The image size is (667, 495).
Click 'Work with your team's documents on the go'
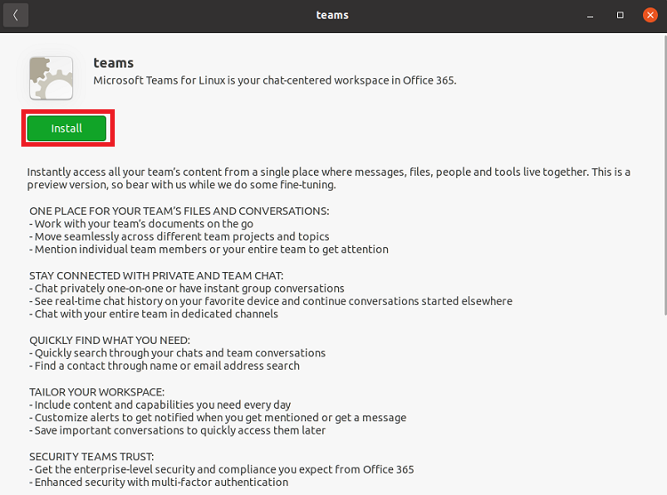(141, 224)
